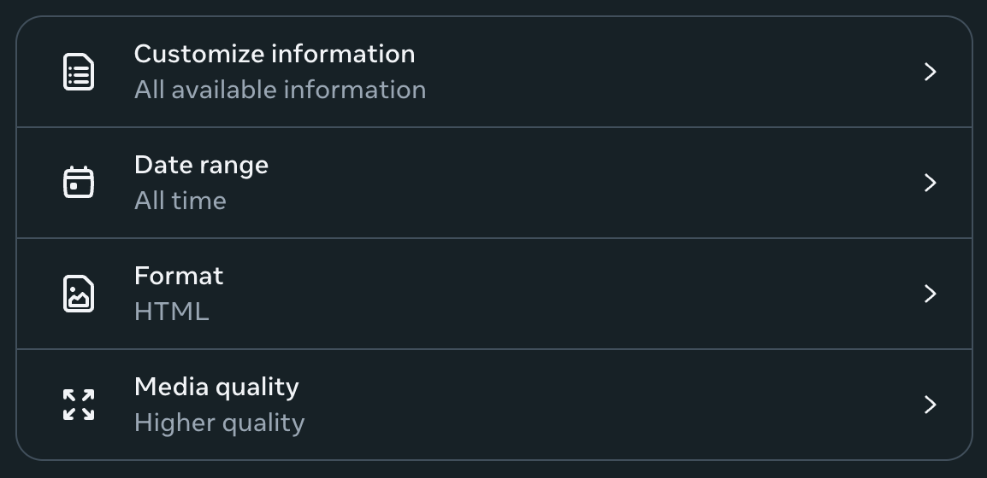
Task: Click the 'All available information' subtitle
Action: [x=280, y=90]
